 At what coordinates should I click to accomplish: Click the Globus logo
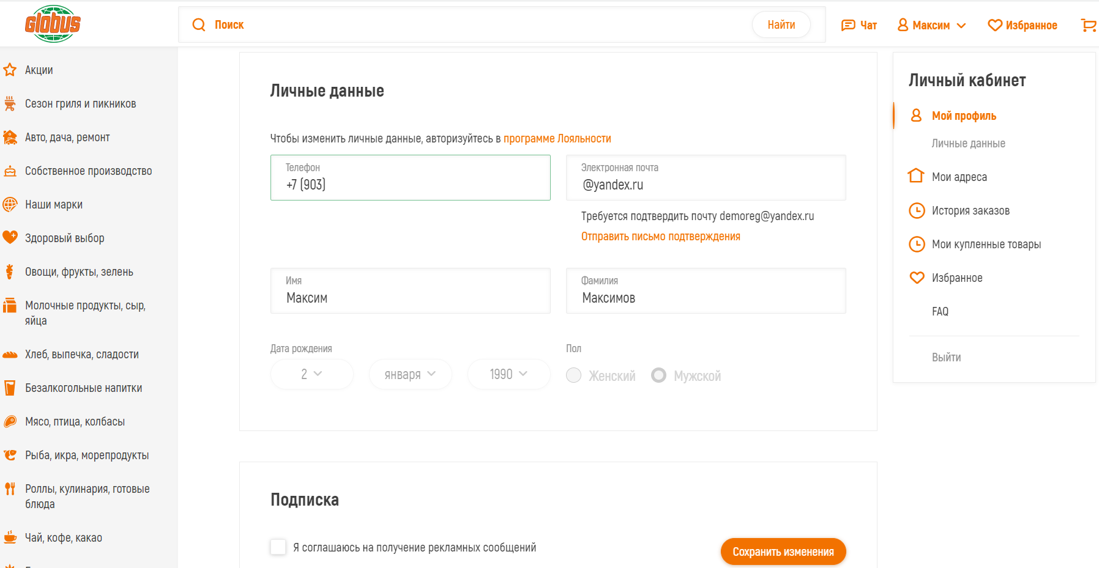point(53,24)
